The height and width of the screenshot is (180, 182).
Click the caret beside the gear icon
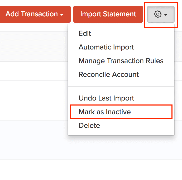click(166, 14)
